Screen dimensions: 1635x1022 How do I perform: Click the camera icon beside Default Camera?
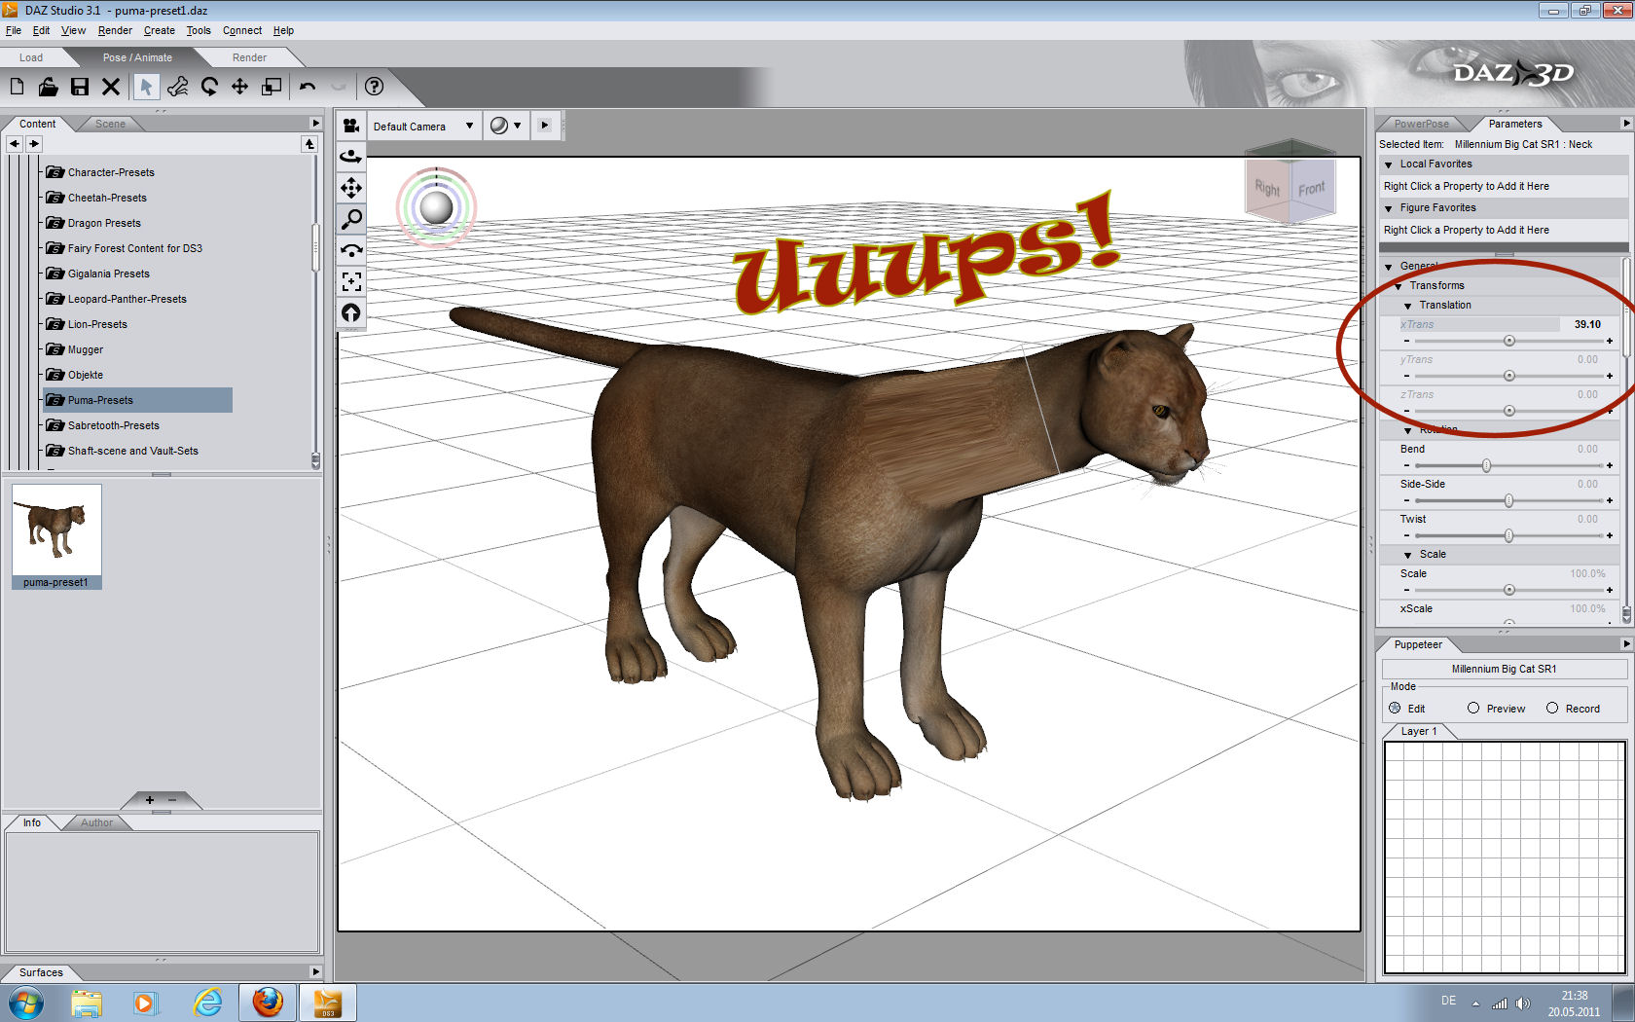[x=351, y=126]
